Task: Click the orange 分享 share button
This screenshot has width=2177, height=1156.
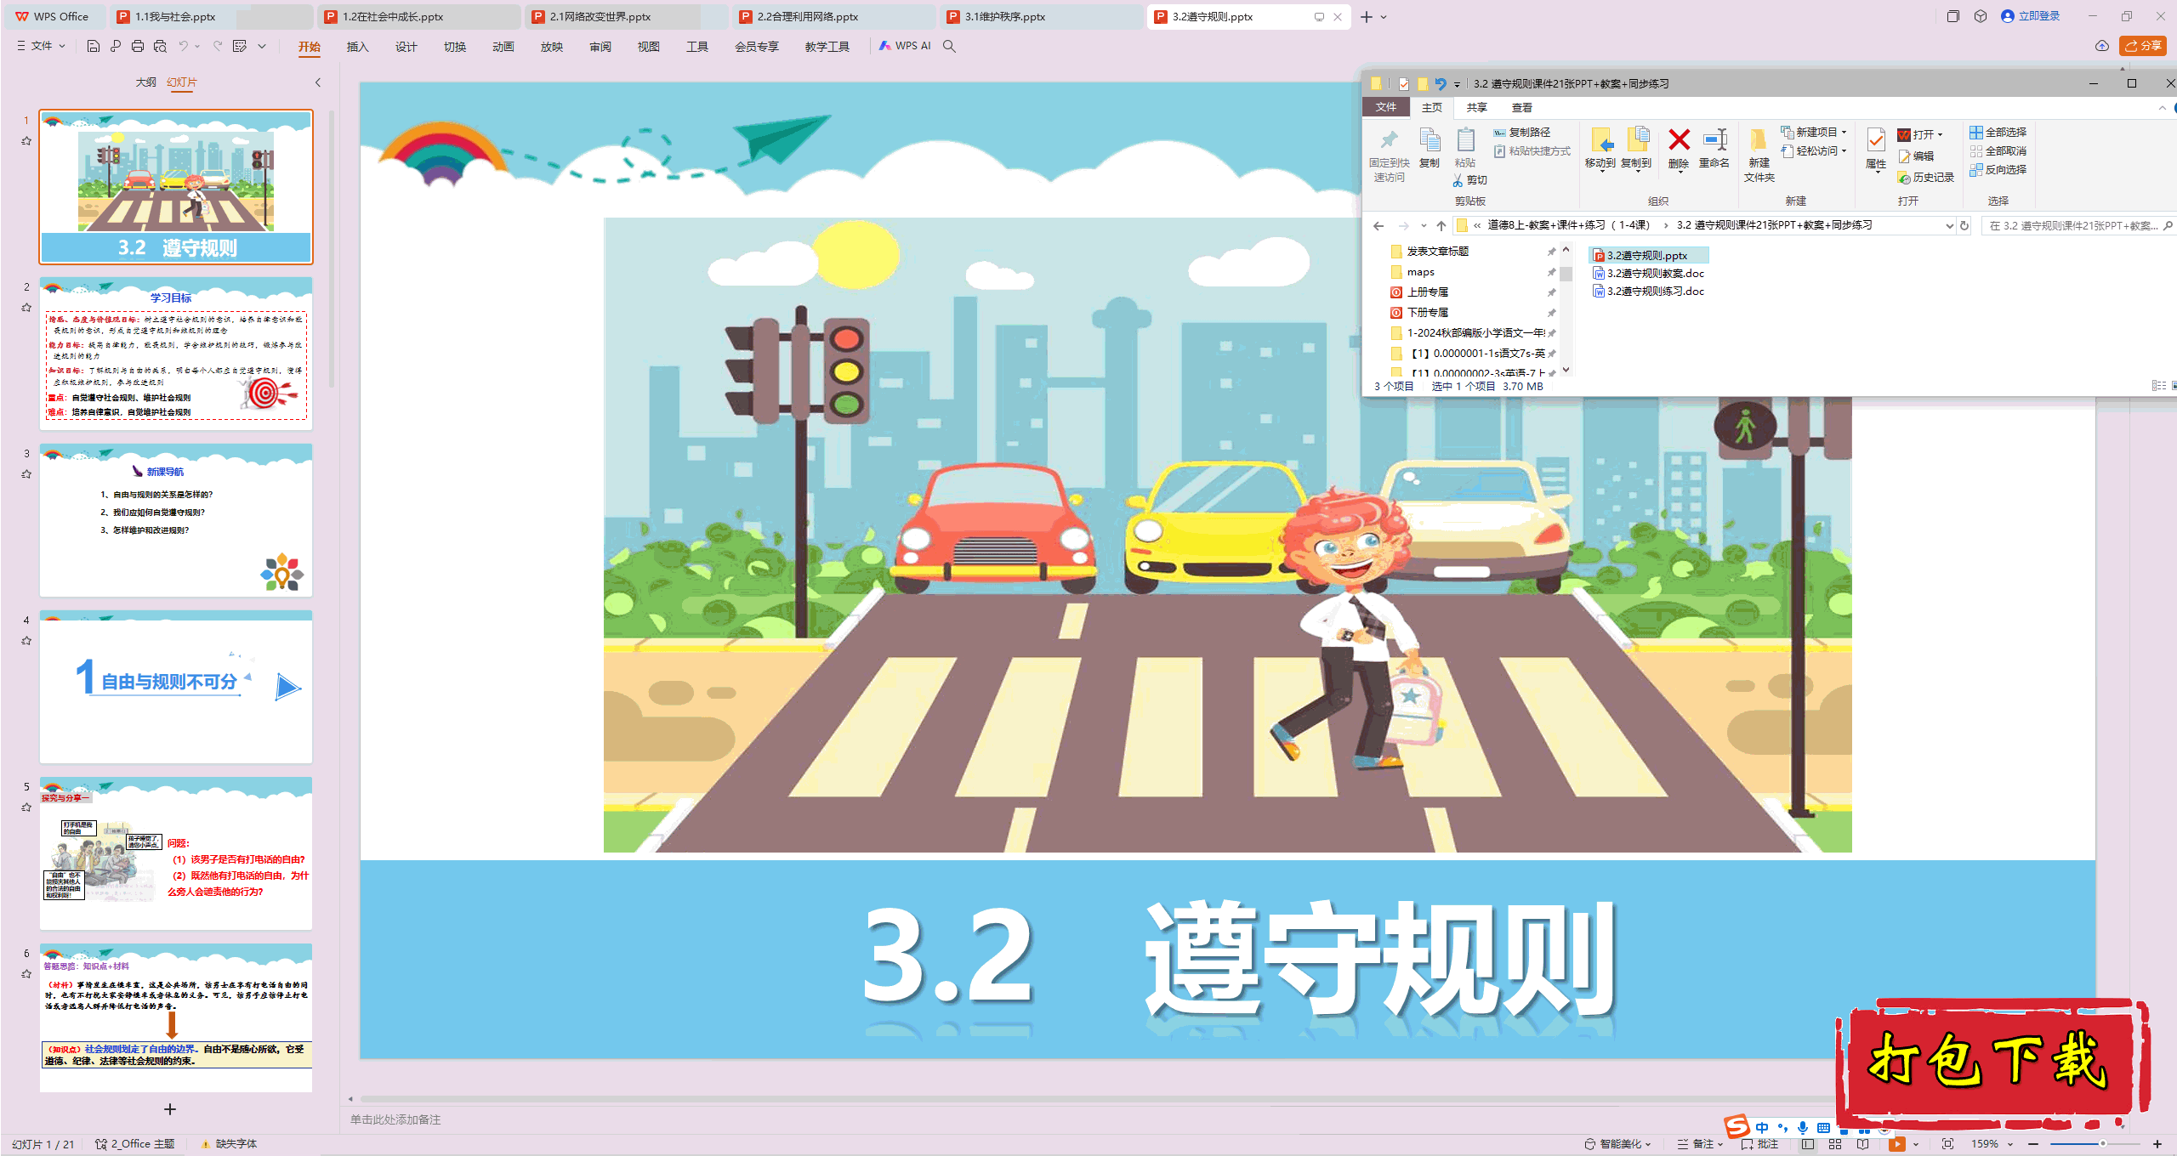Action: [2143, 46]
